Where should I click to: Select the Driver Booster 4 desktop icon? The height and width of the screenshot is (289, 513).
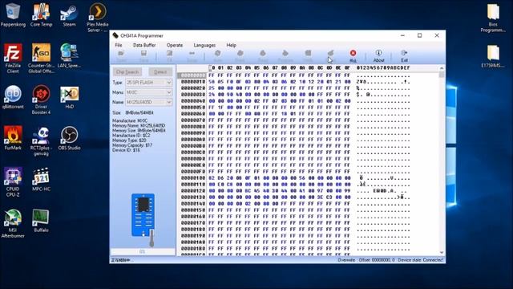[41, 100]
